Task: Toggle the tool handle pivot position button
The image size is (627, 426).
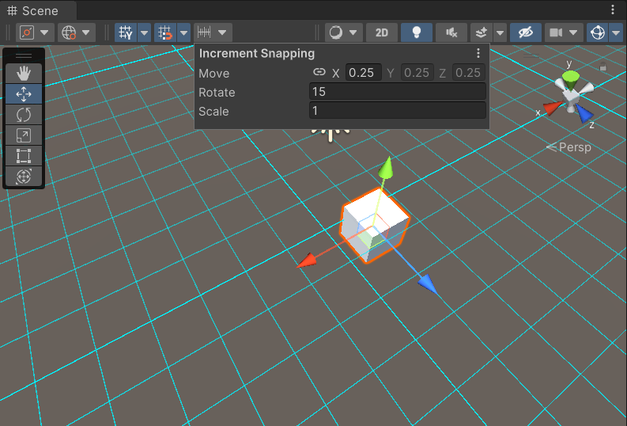Action: click(x=27, y=32)
